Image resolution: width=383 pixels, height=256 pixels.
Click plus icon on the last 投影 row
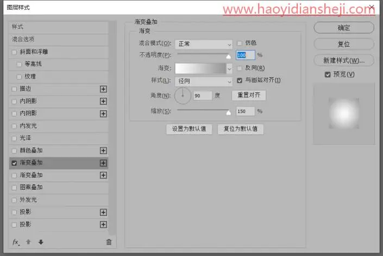tap(103, 224)
